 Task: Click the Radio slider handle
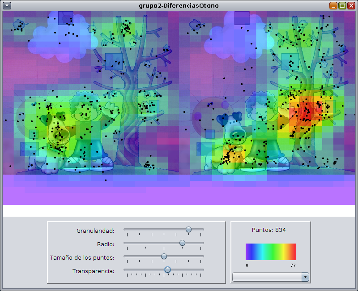182,243
